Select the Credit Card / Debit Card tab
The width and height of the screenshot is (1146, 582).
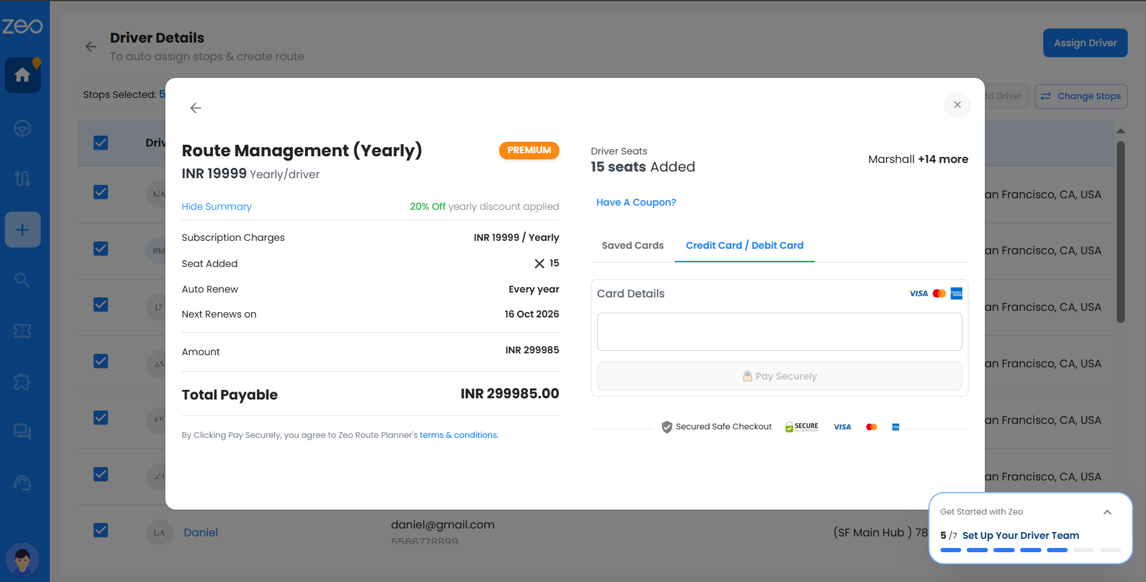(744, 246)
